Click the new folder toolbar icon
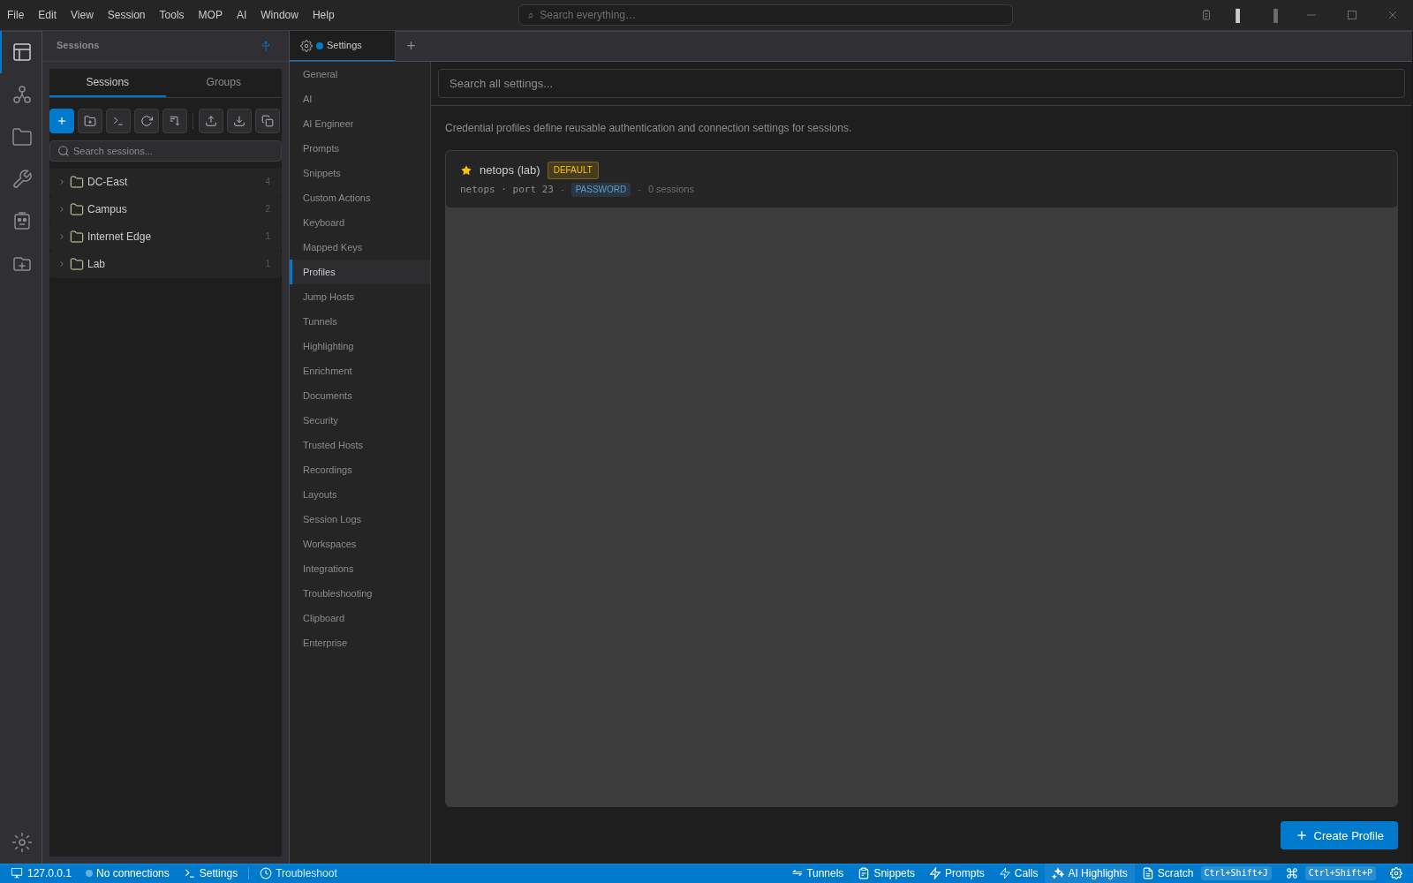Screen dimensions: 1413x883 point(90,121)
